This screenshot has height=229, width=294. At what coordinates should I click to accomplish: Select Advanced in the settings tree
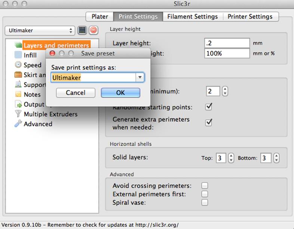pos(38,124)
